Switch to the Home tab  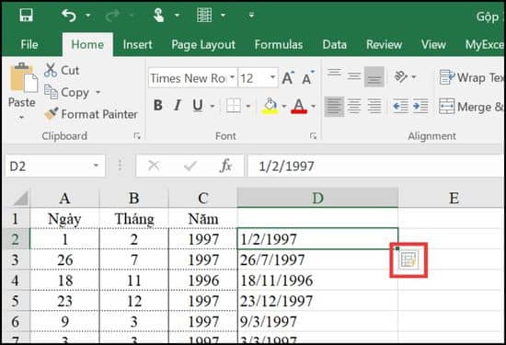[x=87, y=44]
